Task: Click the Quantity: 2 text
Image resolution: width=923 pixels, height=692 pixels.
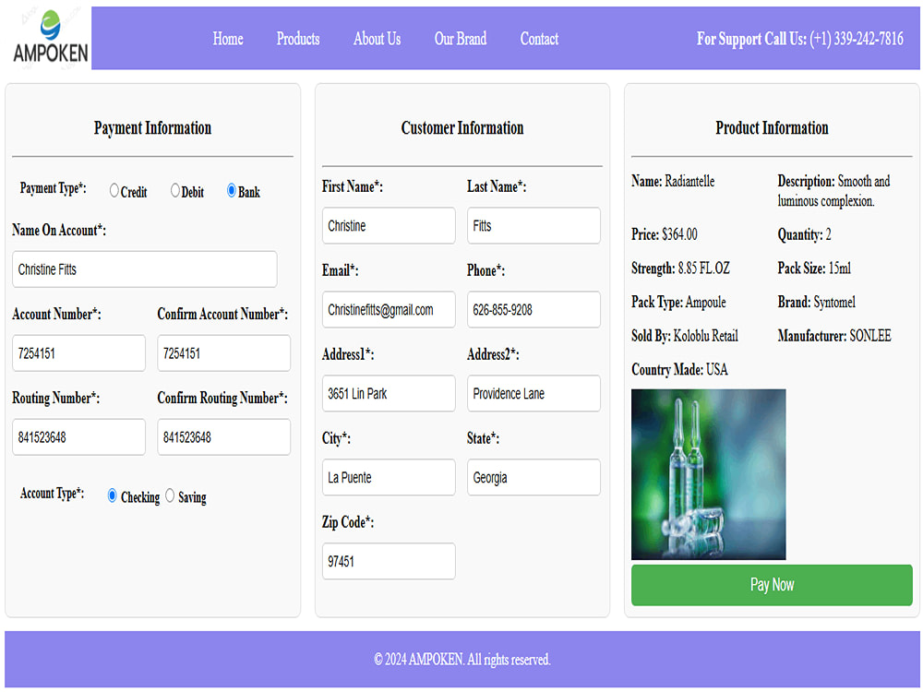Action: pyautogui.click(x=804, y=234)
